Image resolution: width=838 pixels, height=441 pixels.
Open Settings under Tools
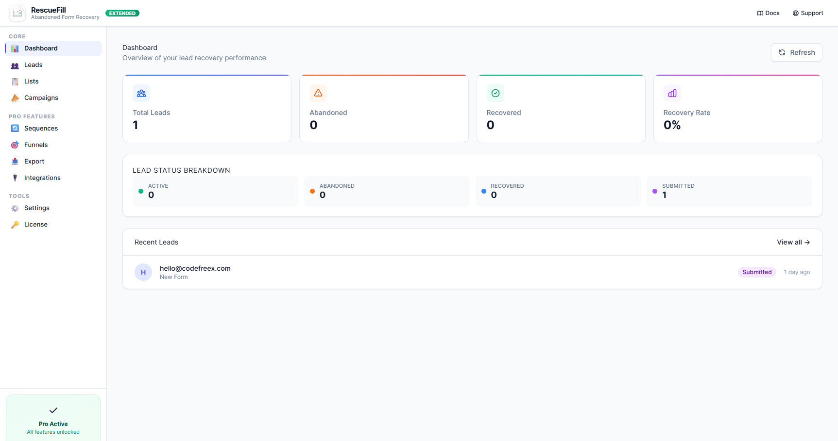tap(36, 208)
